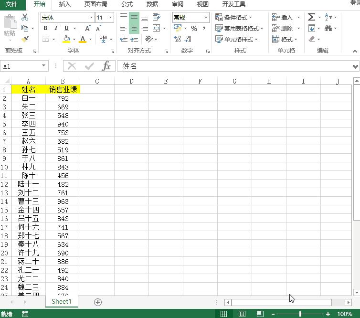Toggle Italic formatting
This screenshot has height=318, width=360.
click(56, 28)
